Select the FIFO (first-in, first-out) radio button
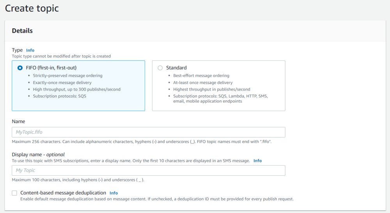 (20, 68)
